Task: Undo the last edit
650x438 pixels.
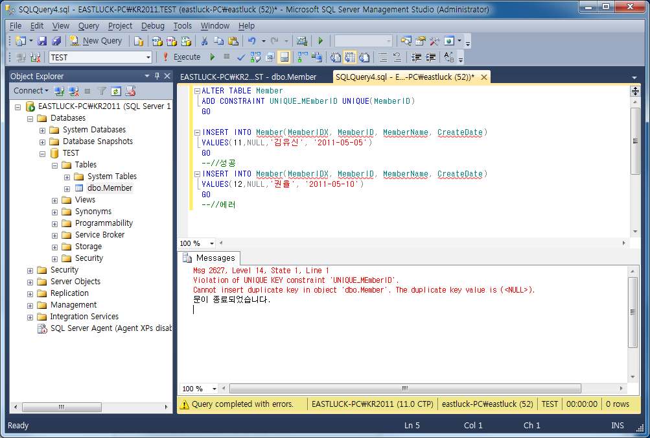Action: pos(251,41)
